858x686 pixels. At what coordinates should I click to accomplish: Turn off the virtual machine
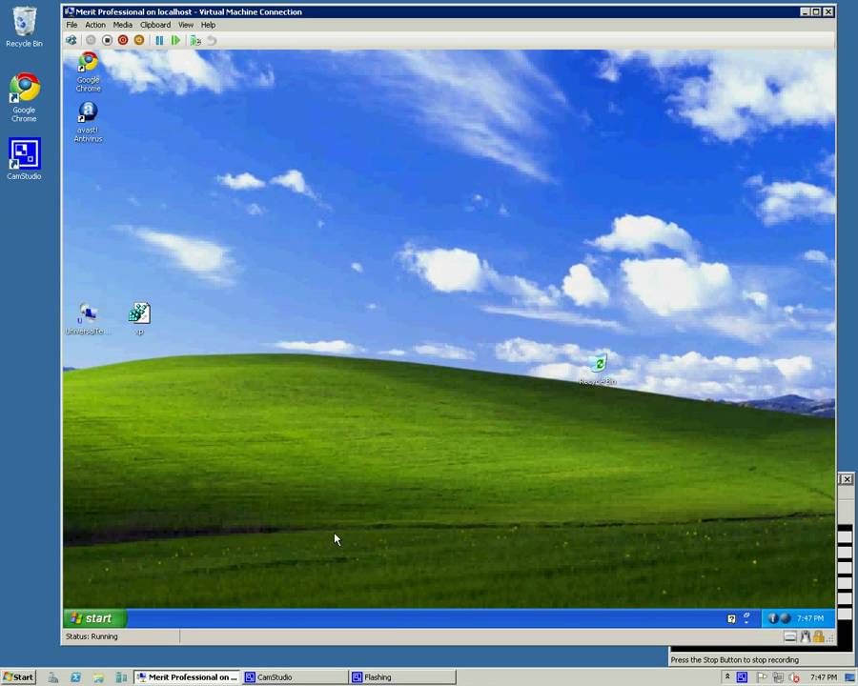107,40
